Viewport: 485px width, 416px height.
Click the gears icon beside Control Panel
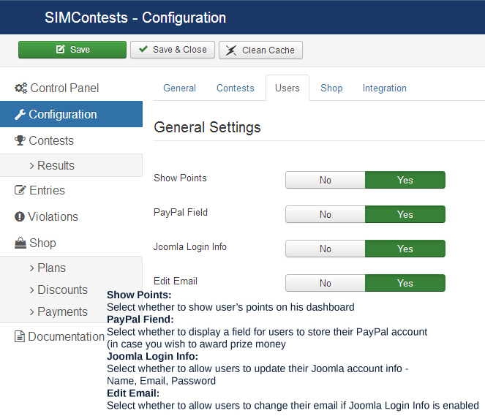[20, 88]
